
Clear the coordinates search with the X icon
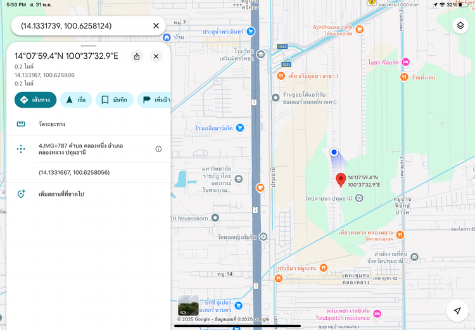156,26
